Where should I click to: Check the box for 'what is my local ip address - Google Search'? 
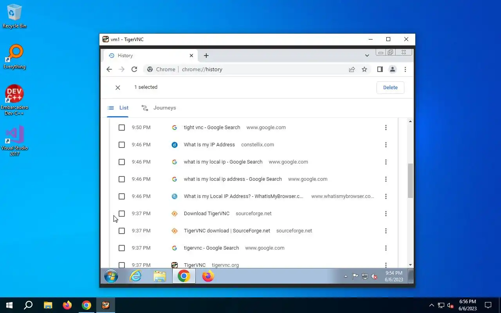(x=122, y=179)
